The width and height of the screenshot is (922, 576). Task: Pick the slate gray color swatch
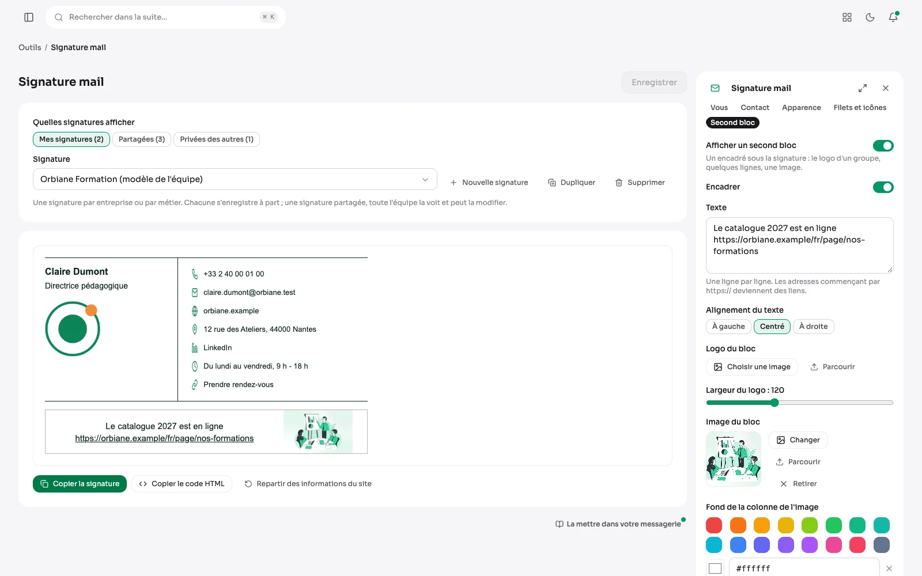[x=882, y=545]
